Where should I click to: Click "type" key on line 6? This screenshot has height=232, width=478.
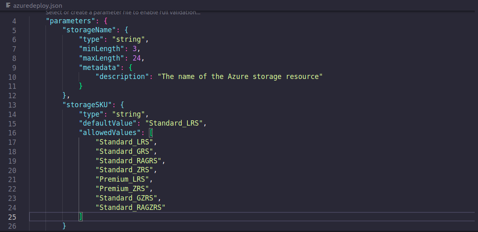coord(91,39)
